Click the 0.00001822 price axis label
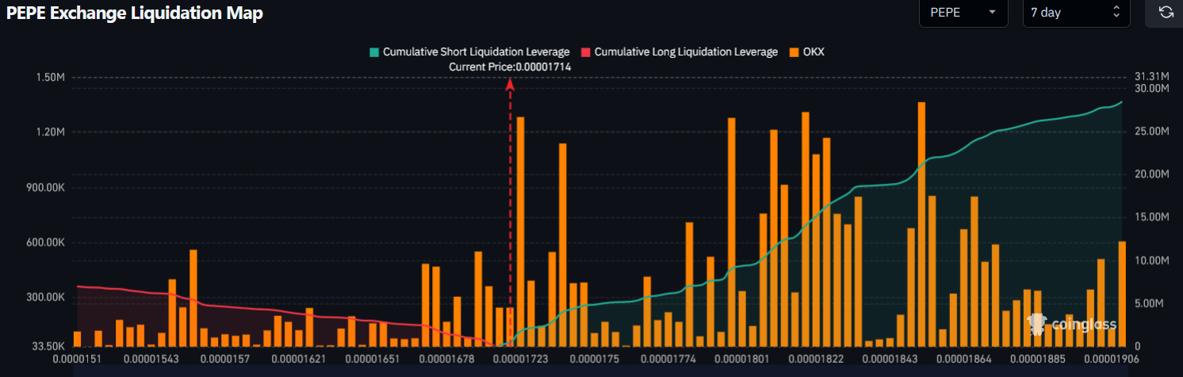1183x377 pixels. pos(815,360)
